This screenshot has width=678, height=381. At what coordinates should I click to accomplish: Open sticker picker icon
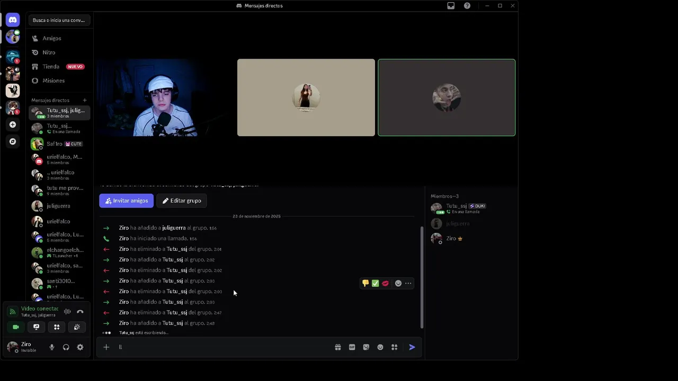pyautogui.click(x=366, y=347)
